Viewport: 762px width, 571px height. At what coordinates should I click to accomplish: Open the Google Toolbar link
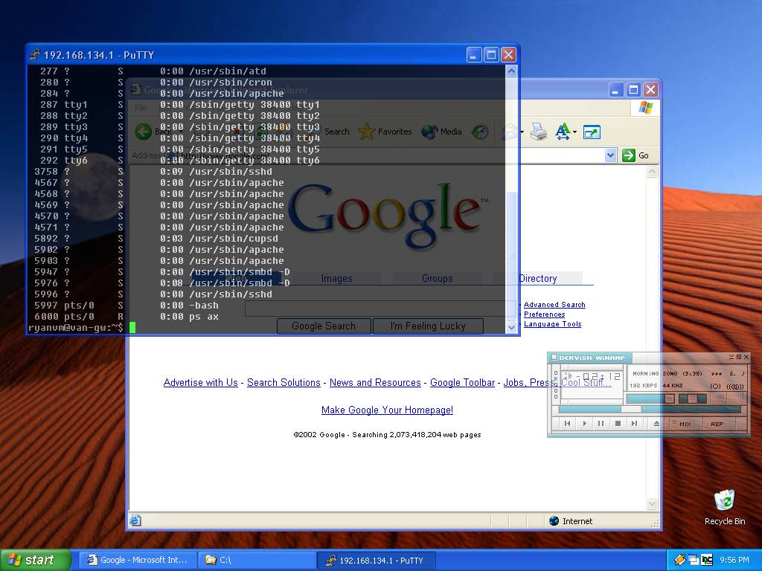(x=462, y=383)
